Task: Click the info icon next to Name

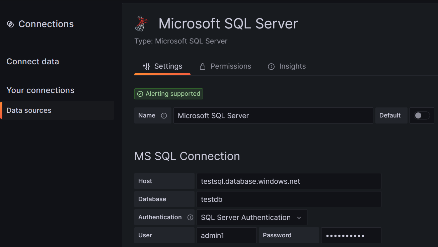Action: click(164, 115)
